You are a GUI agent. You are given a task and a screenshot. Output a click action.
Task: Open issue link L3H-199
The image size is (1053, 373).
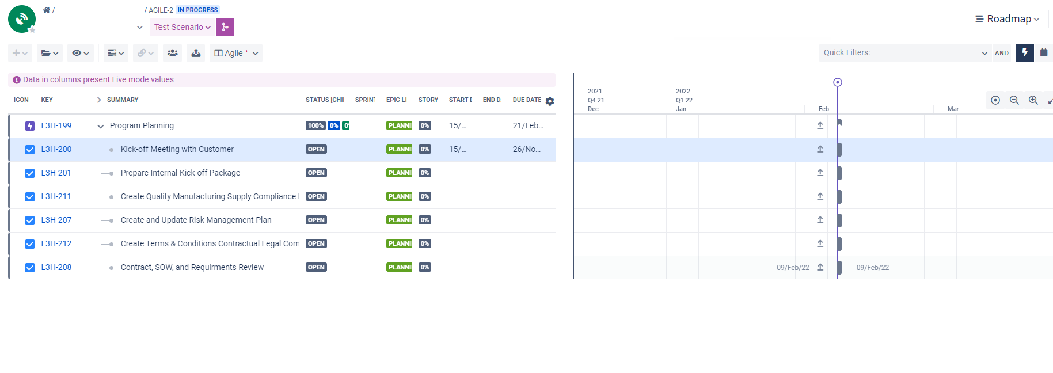coord(56,125)
